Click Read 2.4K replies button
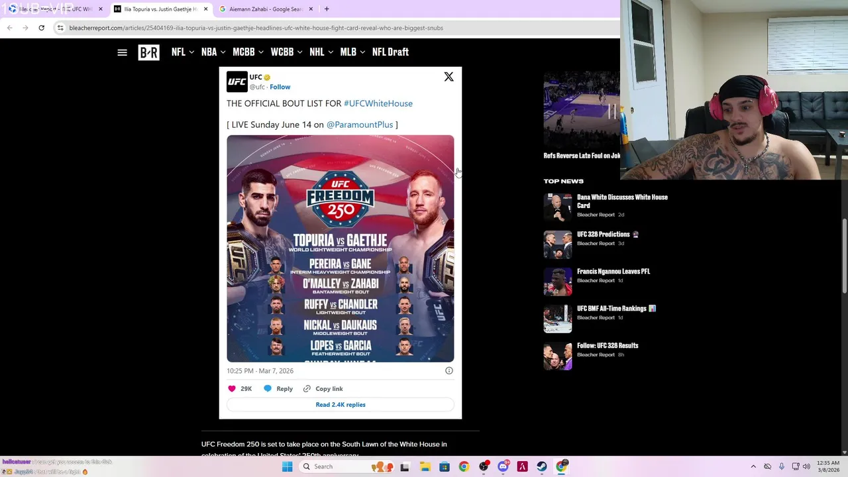 [341, 405]
